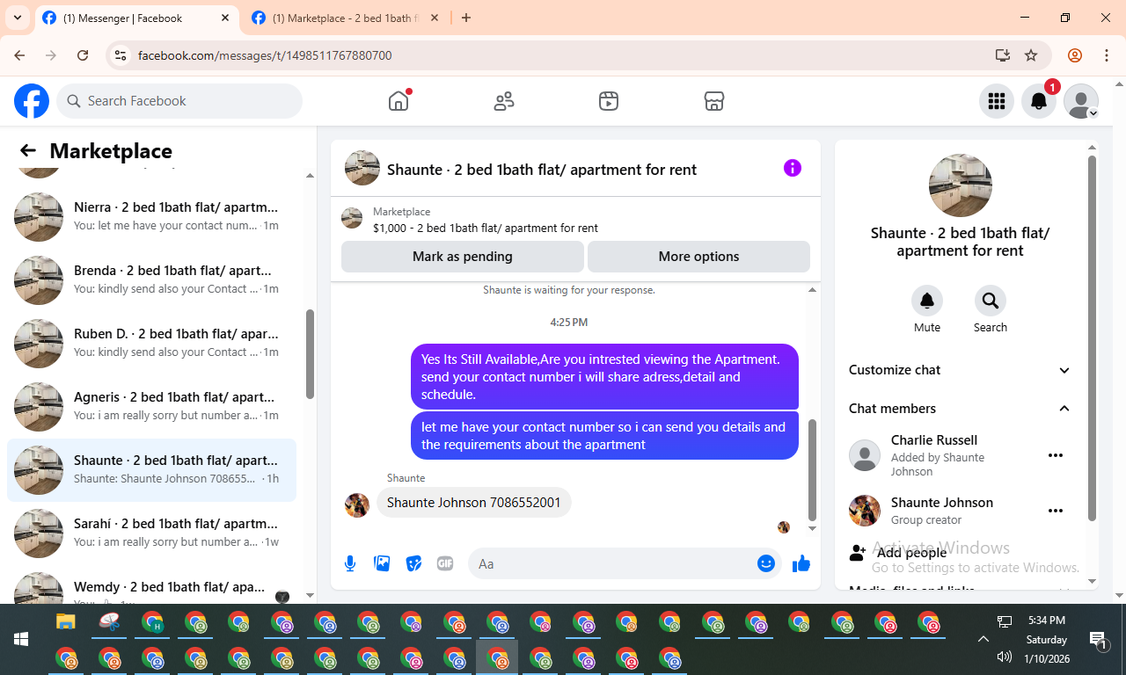Open the taskbar volume icon
The width and height of the screenshot is (1126, 675).
pos(1005,657)
